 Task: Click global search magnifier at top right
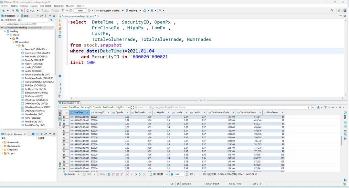332,10
